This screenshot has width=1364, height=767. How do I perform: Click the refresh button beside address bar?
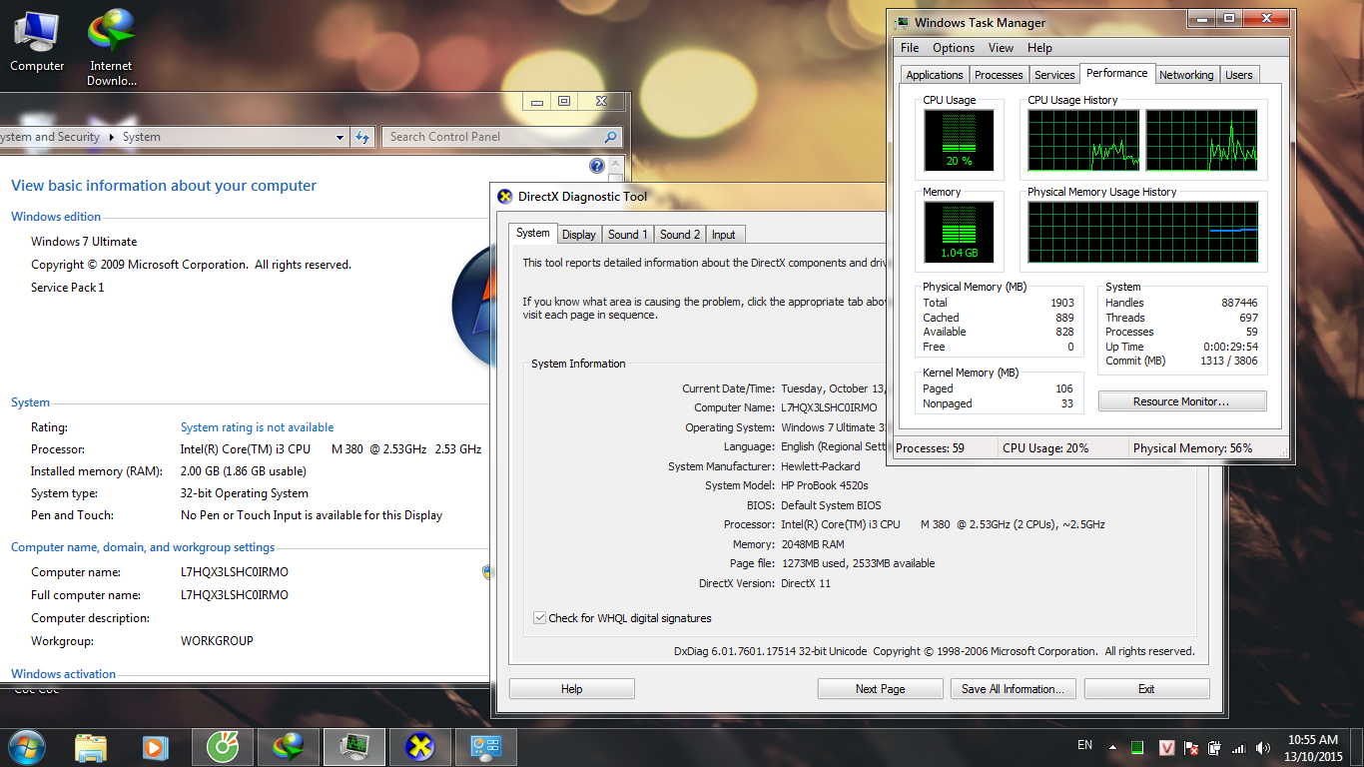362,137
